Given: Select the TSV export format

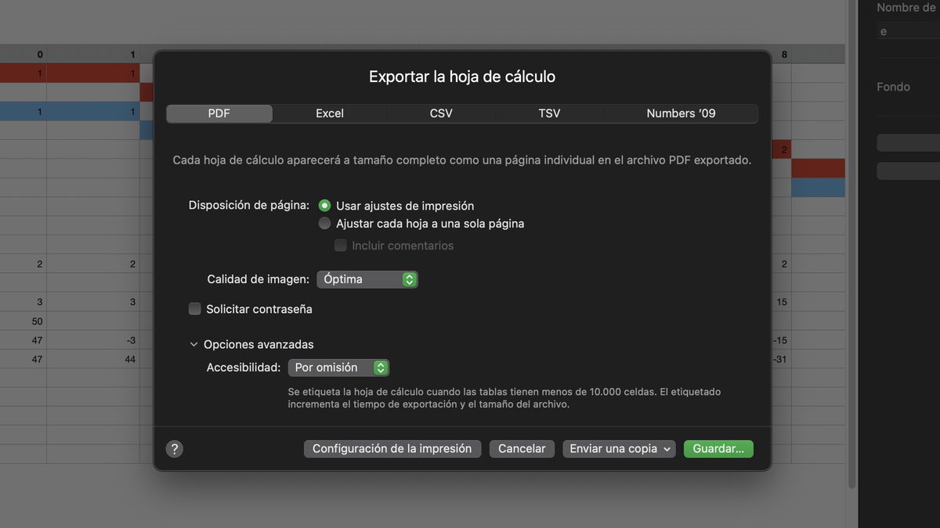Looking at the screenshot, I should tap(549, 113).
